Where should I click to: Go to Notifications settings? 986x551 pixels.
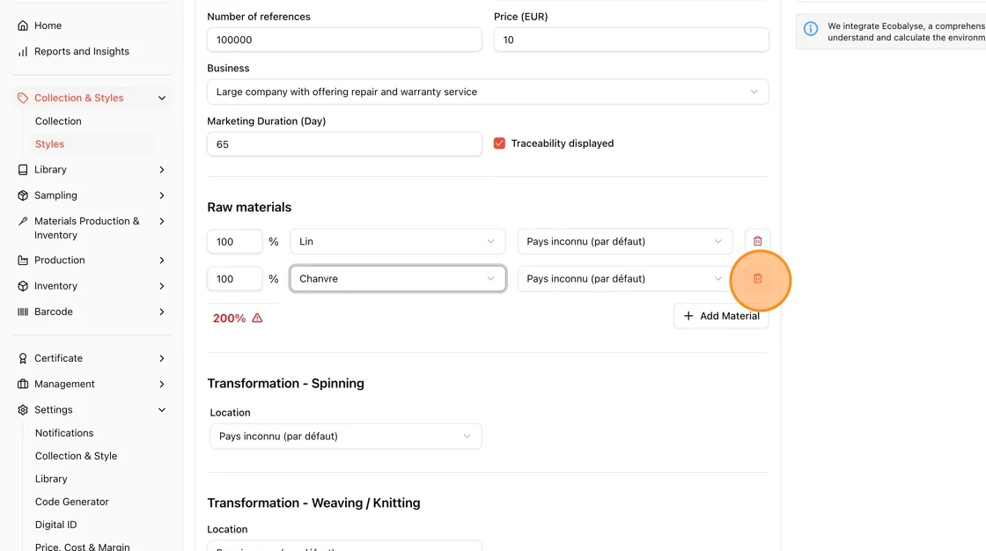(64, 433)
